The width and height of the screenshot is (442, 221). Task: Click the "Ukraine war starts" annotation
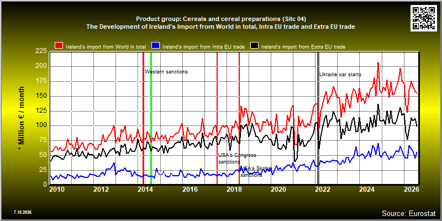[x=340, y=75]
